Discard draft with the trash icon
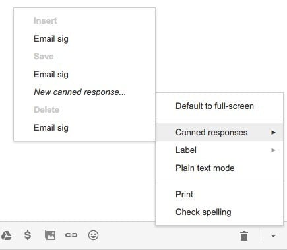This screenshot has height=250, width=287. [244, 235]
